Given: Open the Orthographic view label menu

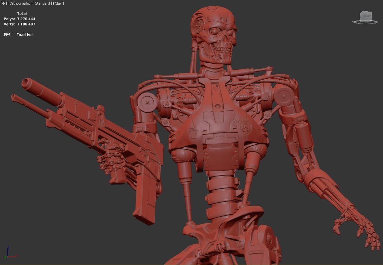Looking at the screenshot, I should click(20, 3).
